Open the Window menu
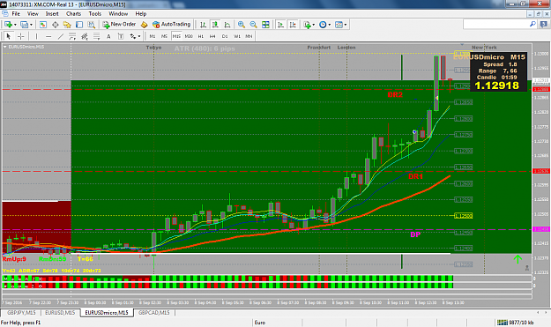The image size is (551, 327). tap(118, 14)
